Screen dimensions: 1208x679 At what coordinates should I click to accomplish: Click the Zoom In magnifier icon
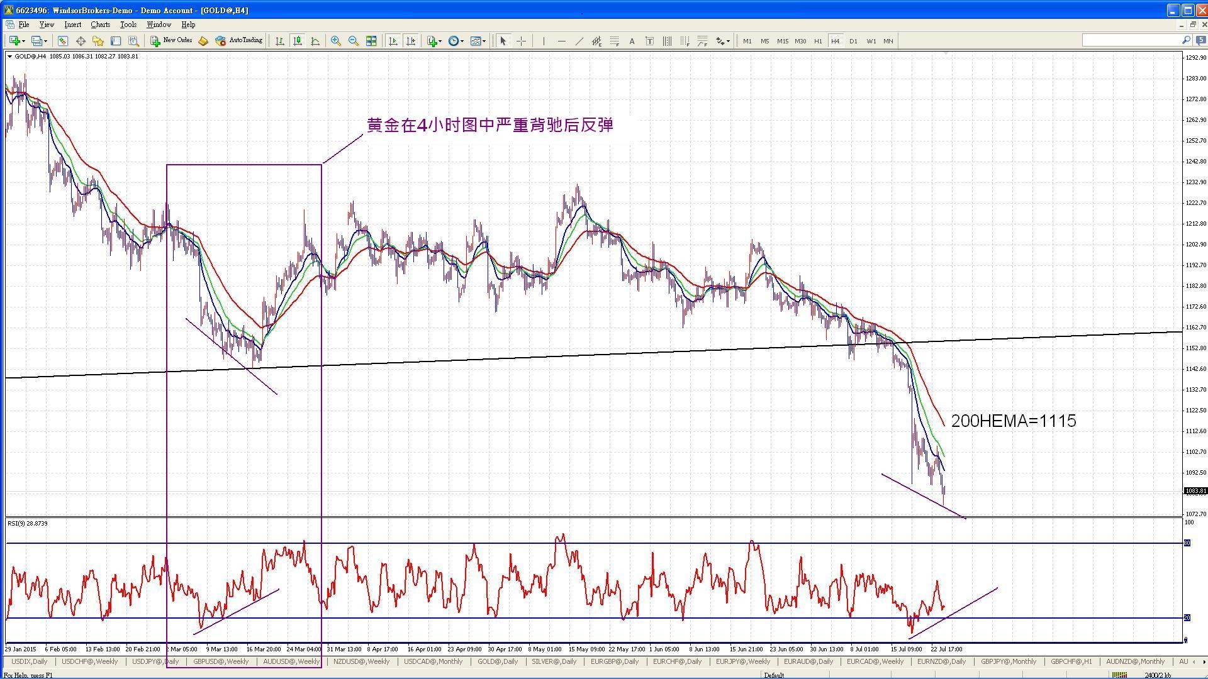336,41
